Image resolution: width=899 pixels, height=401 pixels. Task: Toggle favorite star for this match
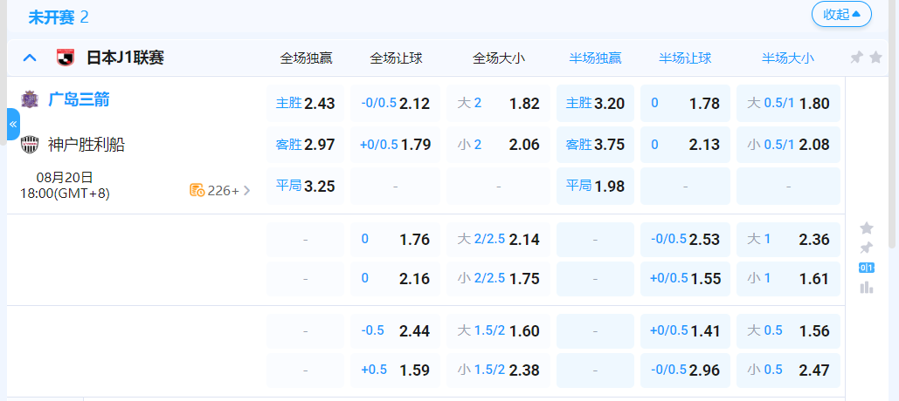tap(867, 228)
